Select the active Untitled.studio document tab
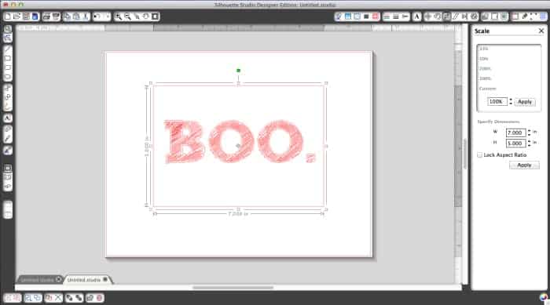This screenshot has width=550, height=305. point(87,279)
